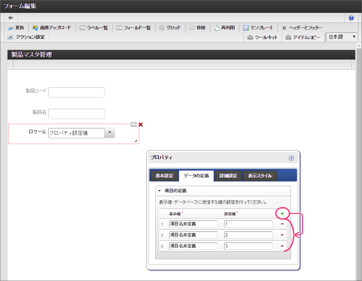Click 表示値 field in row 1

click(193, 224)
